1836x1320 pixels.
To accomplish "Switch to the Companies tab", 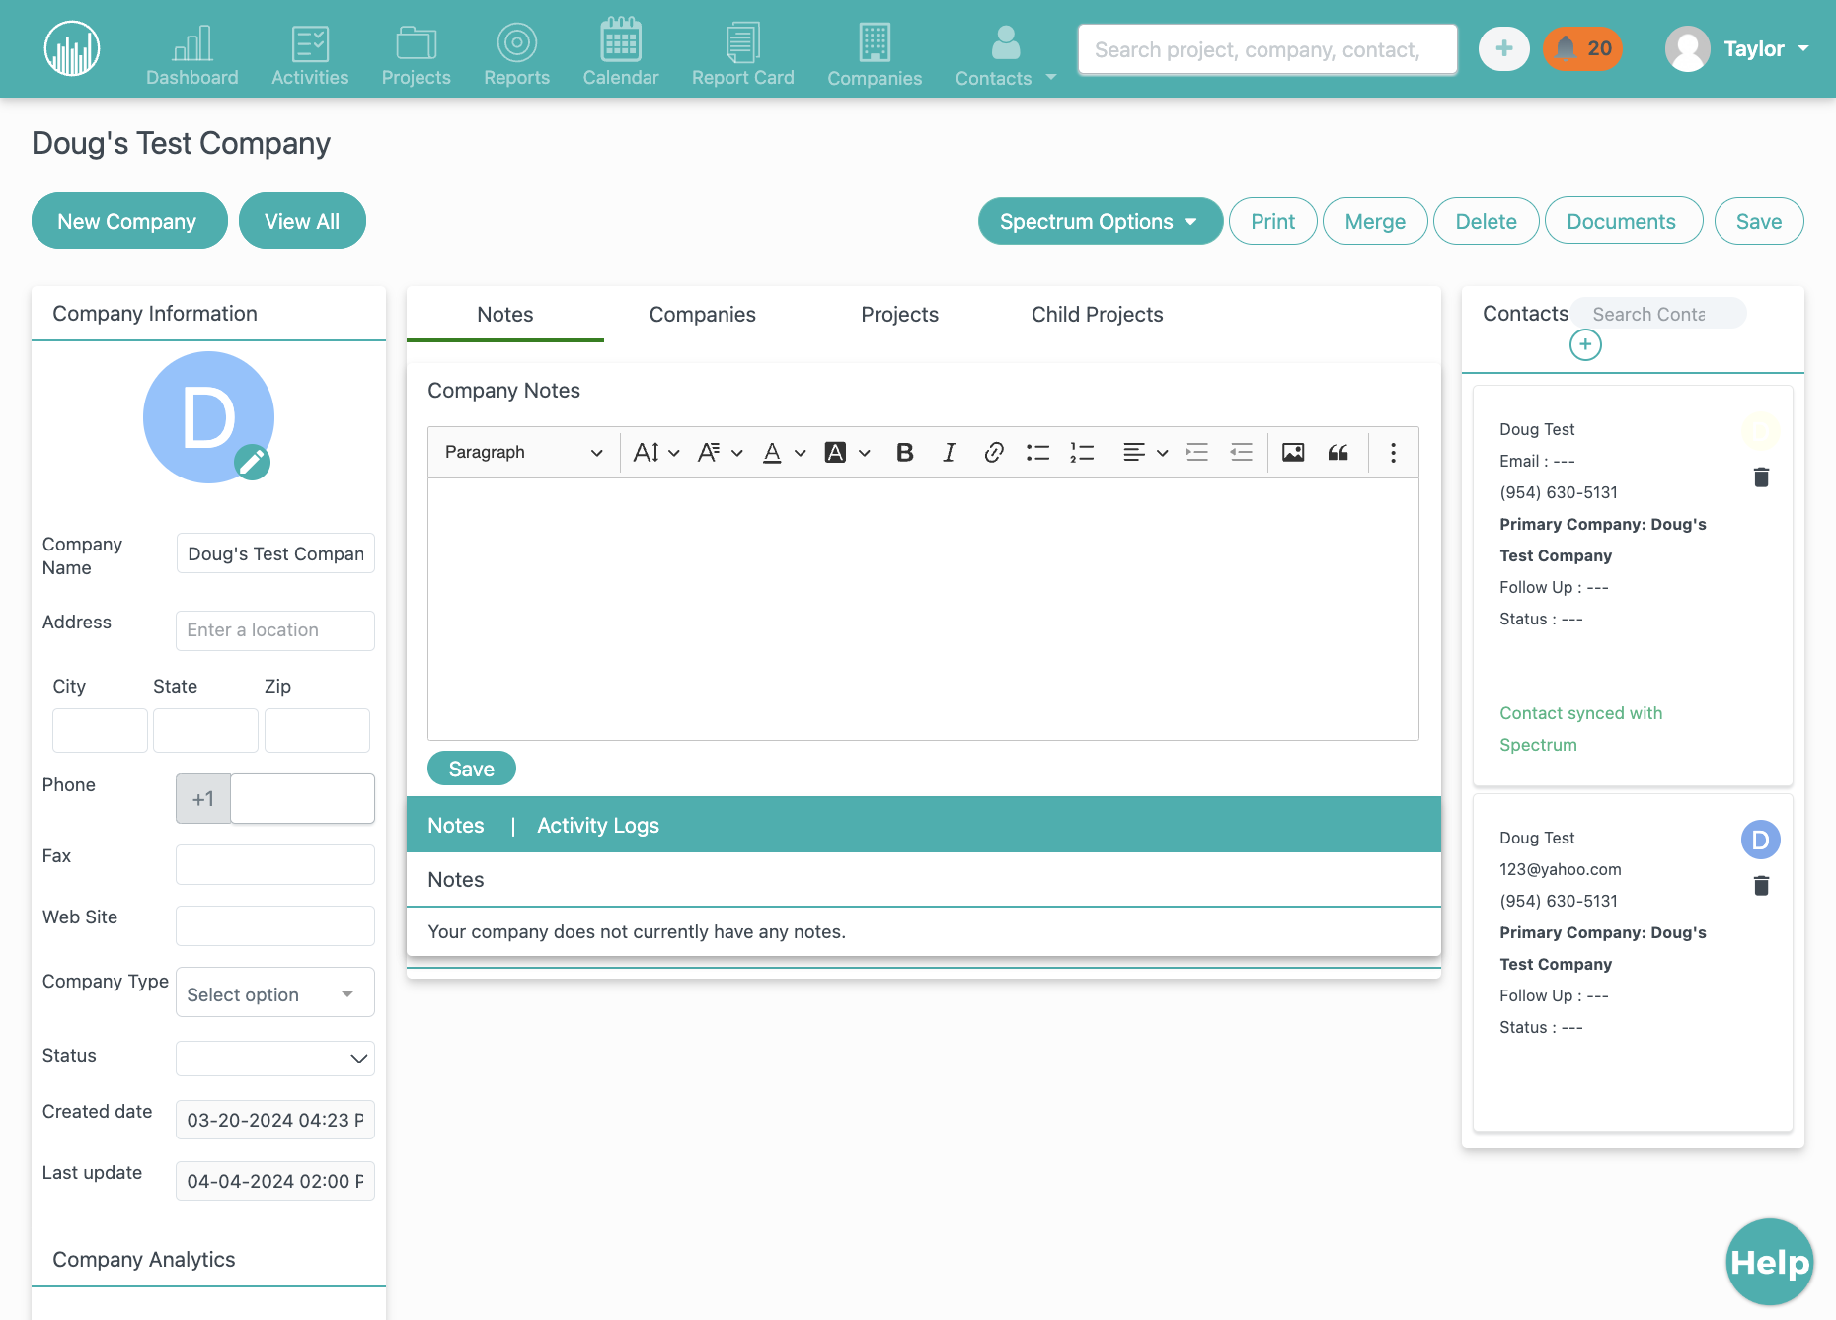I will 703,314.
